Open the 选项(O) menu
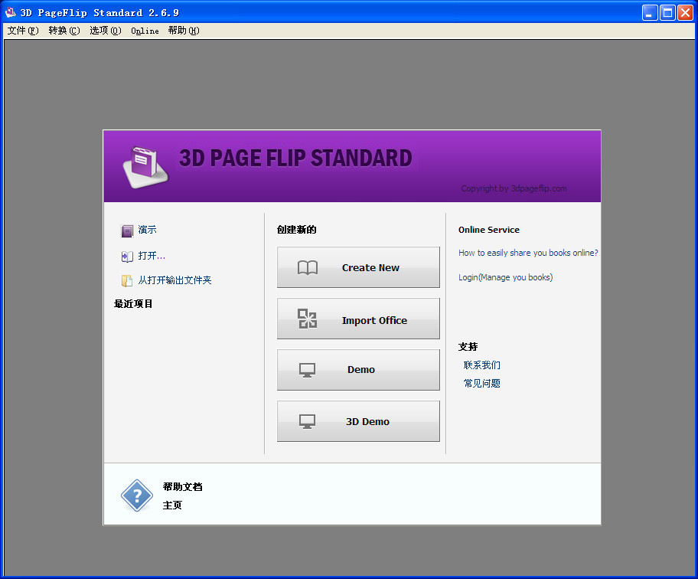This screenshot has width=698, height=579. [x=105, y=31]
